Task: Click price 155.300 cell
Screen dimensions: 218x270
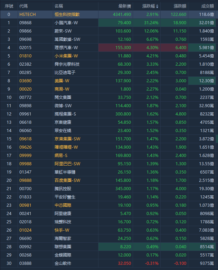Action: click(x=115, y=47)
